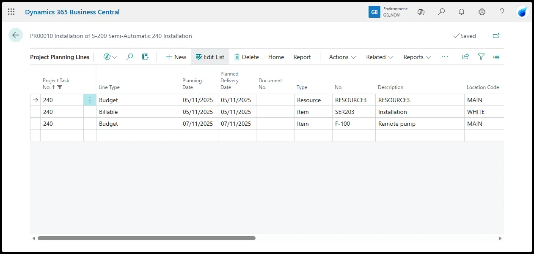Screen dimensions: 534x254
Task: Click Dynamics 365 Business Central title
Action: [x=72, y=12]
